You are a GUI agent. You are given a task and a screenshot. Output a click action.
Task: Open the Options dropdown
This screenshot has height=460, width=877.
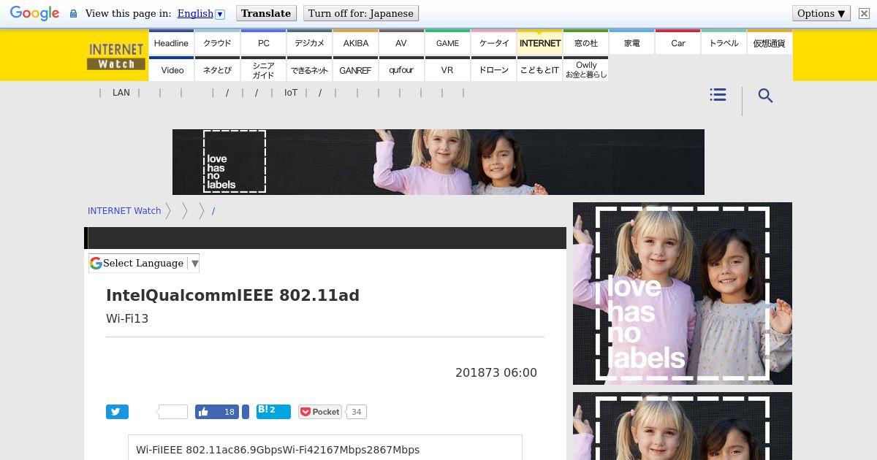(x=821, y=13)
